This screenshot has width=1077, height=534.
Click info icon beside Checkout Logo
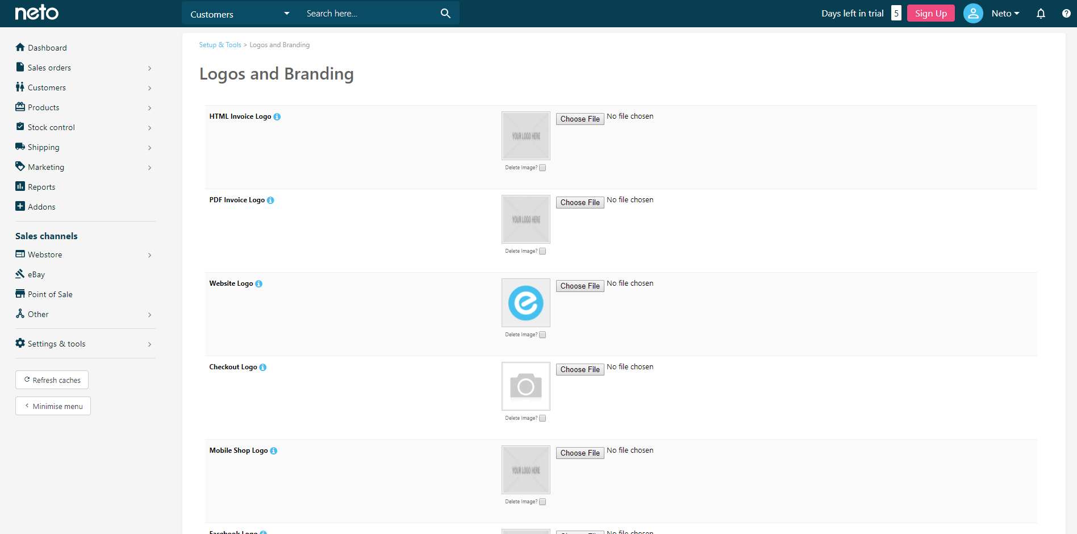point(262,367)
